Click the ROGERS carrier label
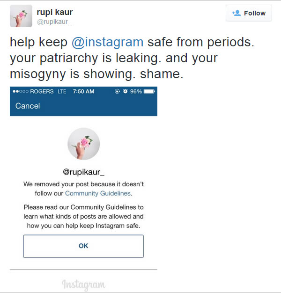 [42, 91]
